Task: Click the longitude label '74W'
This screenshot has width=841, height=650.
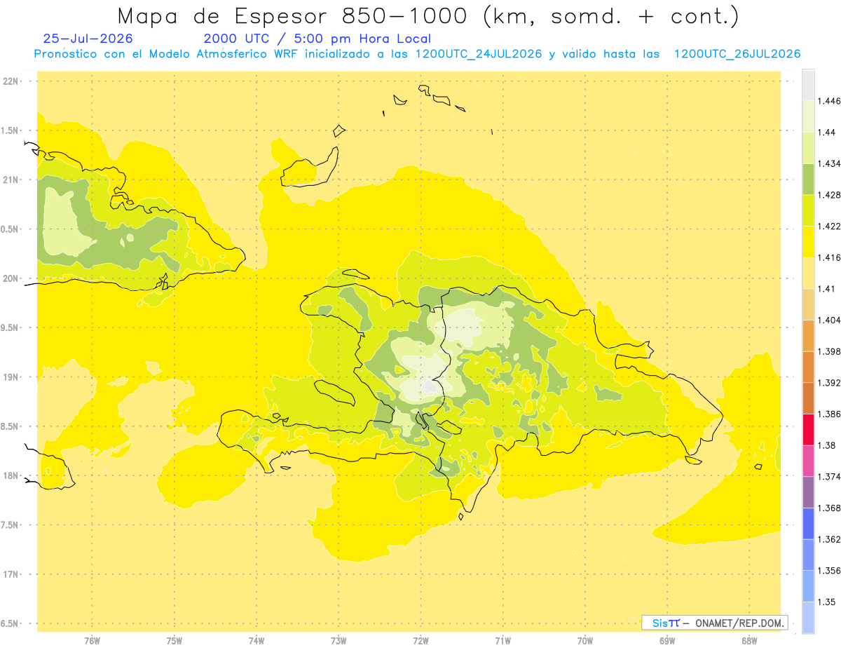Action: [257, 641]
